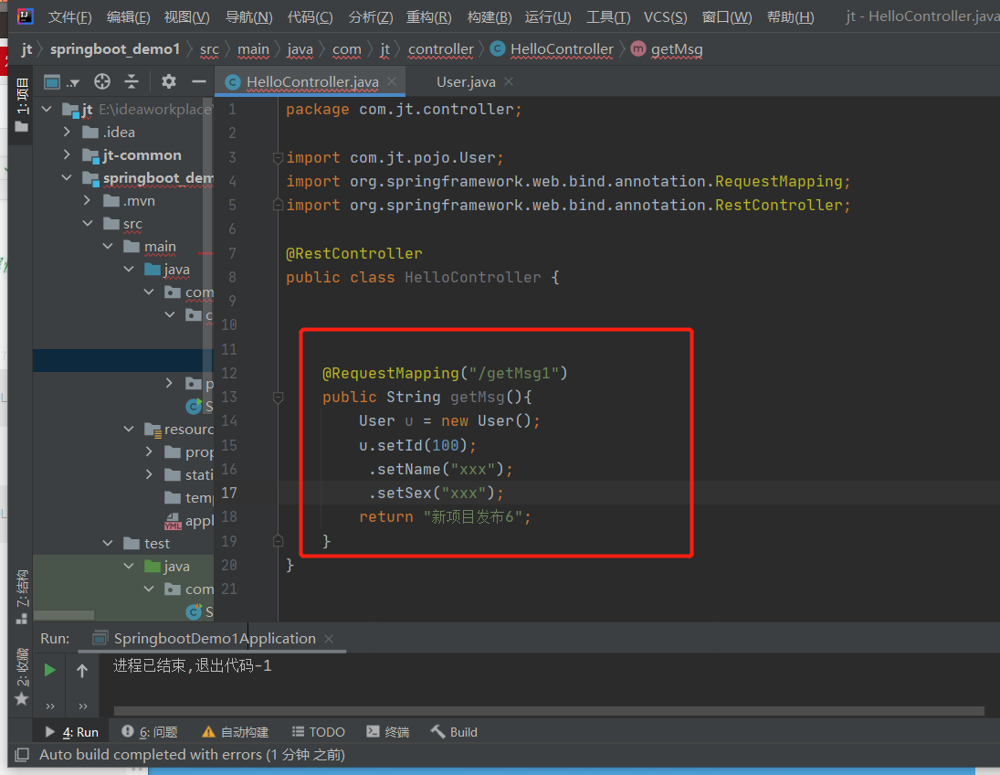Open the 文件(F) menu
1000x775 pixels.
(69, 17)
